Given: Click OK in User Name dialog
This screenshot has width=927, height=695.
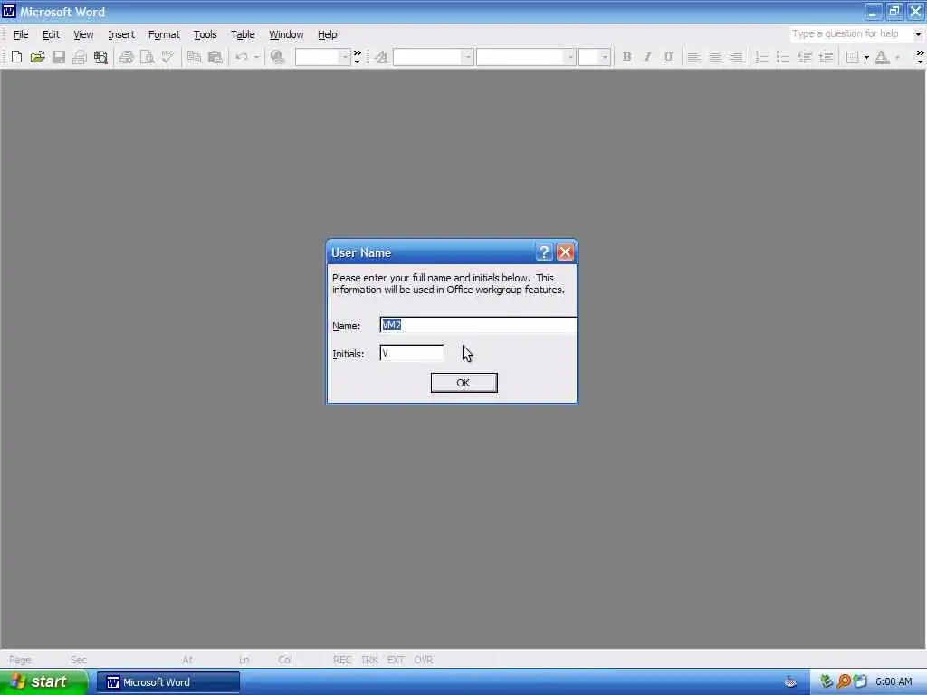Looking at the screenshot, I should (x=463, y=383).
